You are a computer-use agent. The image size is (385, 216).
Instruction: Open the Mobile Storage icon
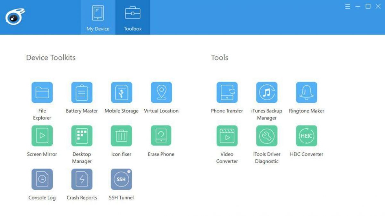[122, 92]
